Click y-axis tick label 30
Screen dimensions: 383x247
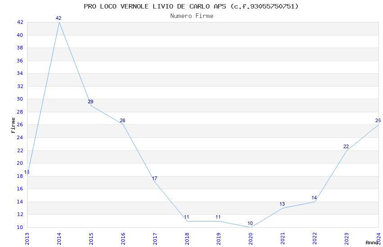[20, 99]
